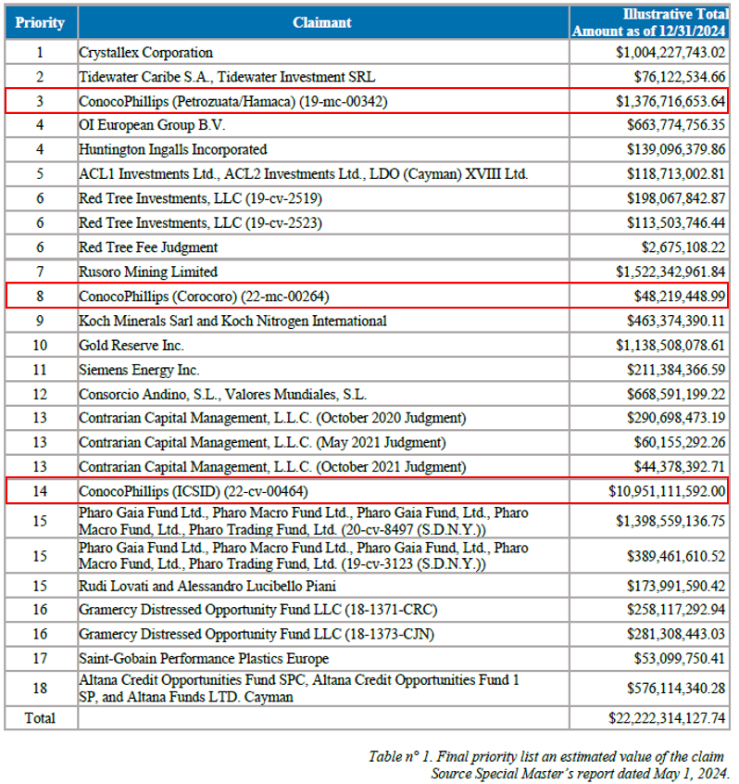Click amount $663,774,756.35
The height and width of the screenshot is (784, 739).
pyautogui.click(x=676, y=125)
